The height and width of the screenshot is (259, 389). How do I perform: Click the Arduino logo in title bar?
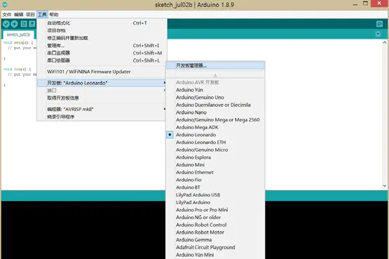coord(5,4)
